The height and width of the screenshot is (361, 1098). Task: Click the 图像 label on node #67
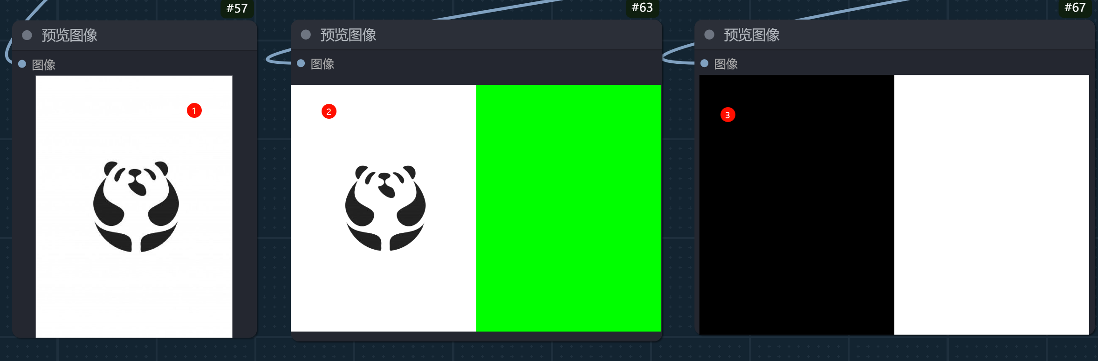pyautogui.click(x=726, y=64)
